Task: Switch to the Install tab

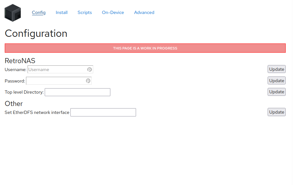Action: [62, 12]
